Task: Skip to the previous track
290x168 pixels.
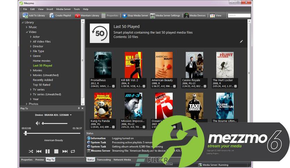Action: pos(39,151)
